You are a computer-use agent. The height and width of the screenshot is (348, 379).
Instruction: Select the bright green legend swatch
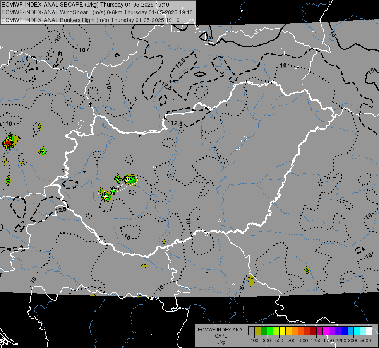pyautogui.click(x=270, y=331)
